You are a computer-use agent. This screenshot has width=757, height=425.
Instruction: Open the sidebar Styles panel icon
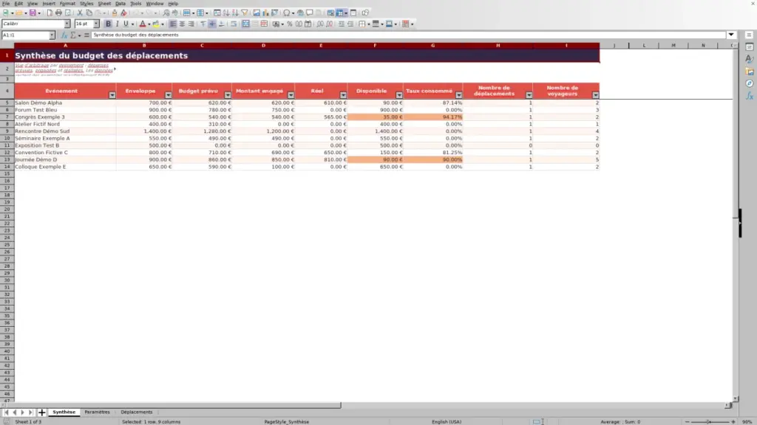pyautogui.click(x=750, y=59)
